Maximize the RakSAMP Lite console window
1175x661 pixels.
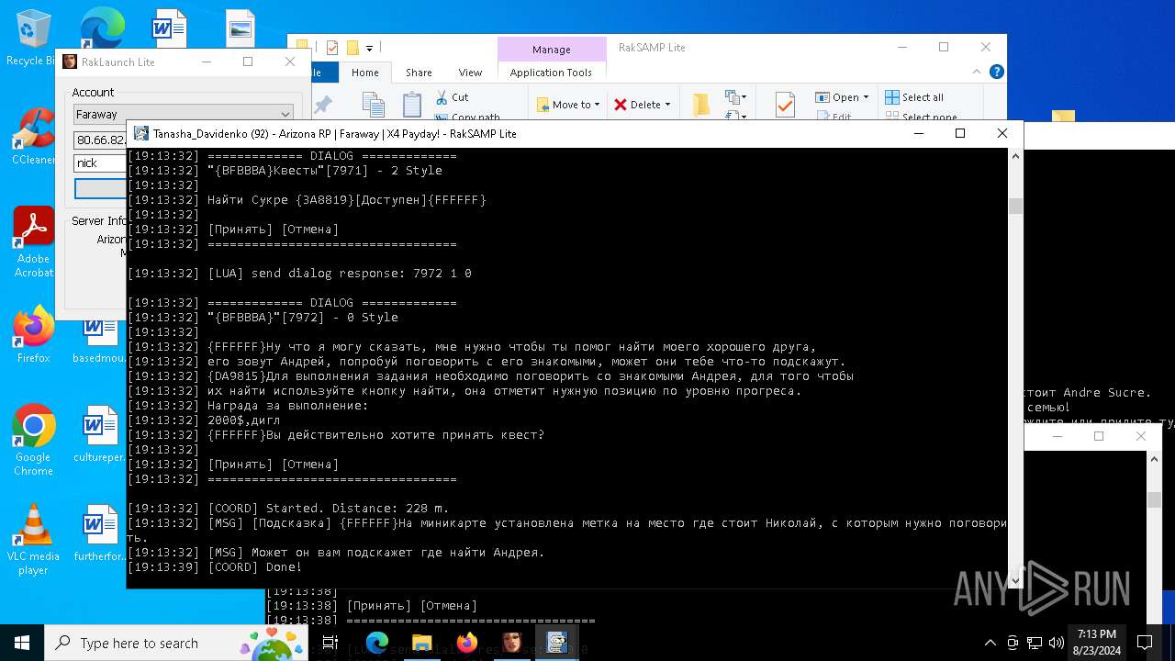point(960,133)
